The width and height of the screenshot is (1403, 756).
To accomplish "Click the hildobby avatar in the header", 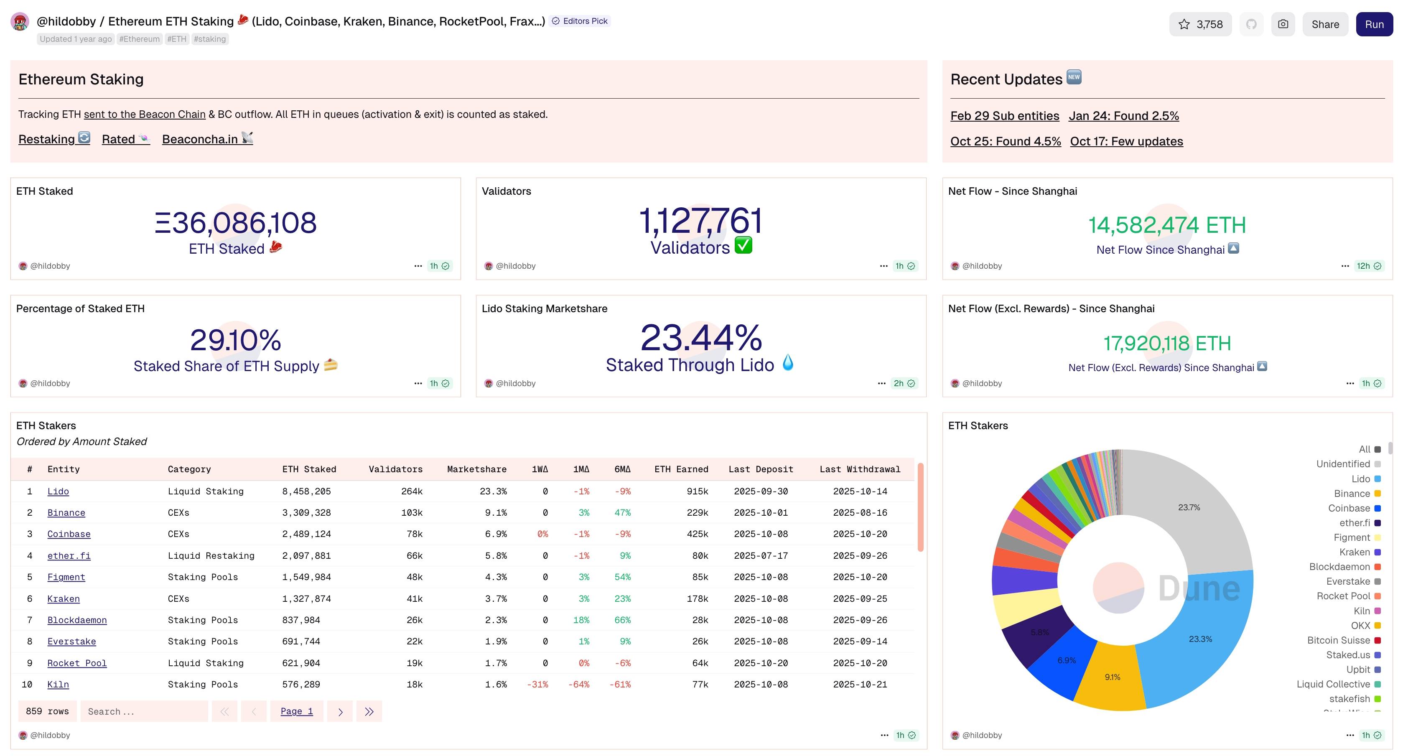I will (20, 22).
